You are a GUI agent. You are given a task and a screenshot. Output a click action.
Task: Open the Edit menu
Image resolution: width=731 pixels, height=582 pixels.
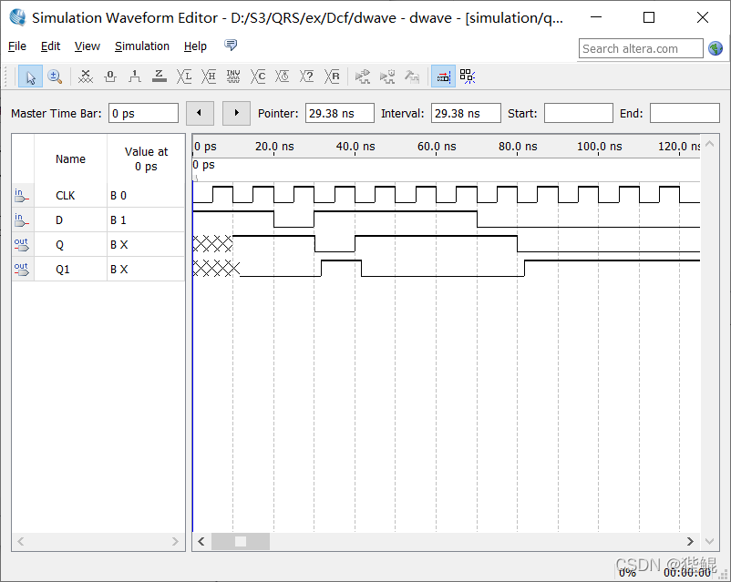[50, 46]
